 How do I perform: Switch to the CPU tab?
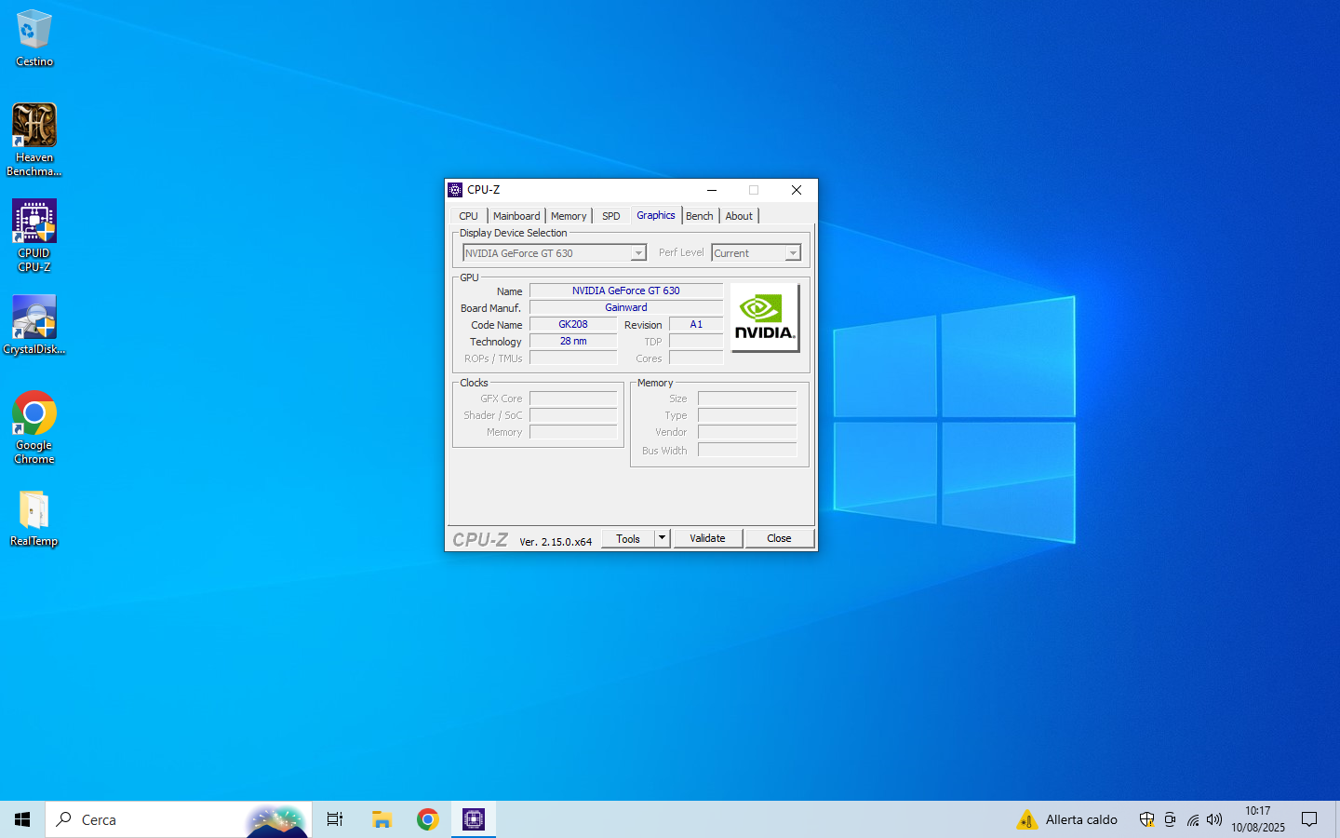468,216
